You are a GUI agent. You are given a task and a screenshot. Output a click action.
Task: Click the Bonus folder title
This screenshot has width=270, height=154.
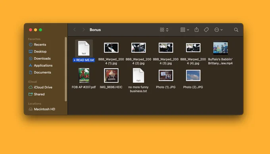click(95, 30)
